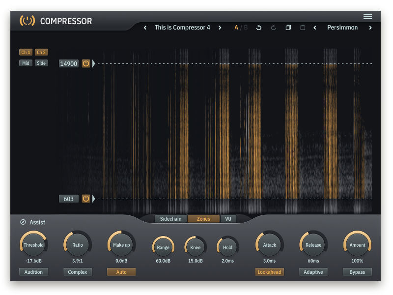This screenshot has height=295, width=393.
Task: Click the 0.0dB make up value
Action: click(x=121, y=261)
